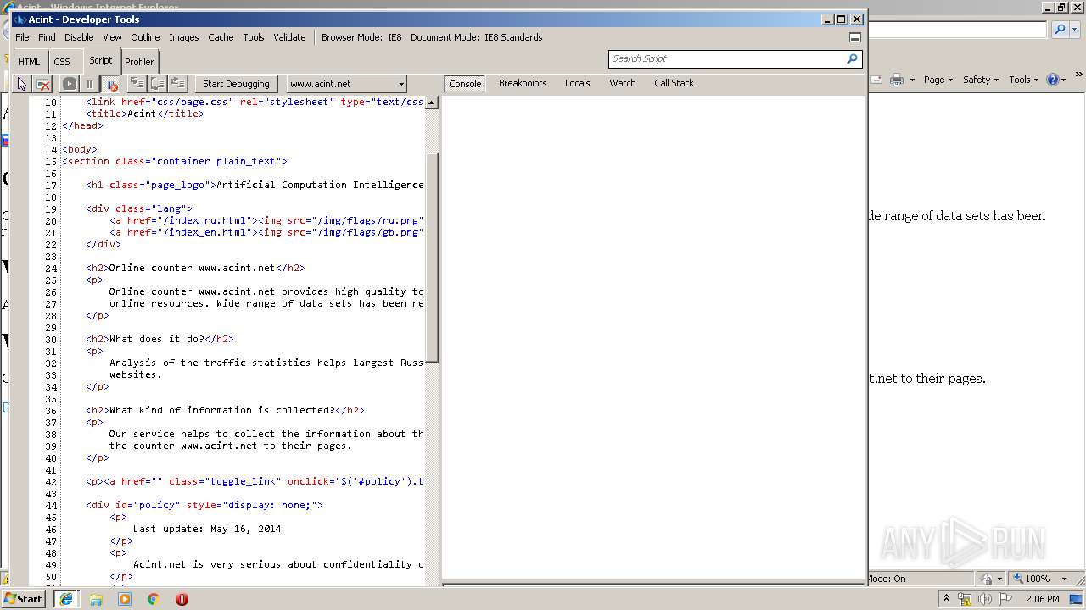Switch to the Breakpoints pane tab

[x=523, y=83]
